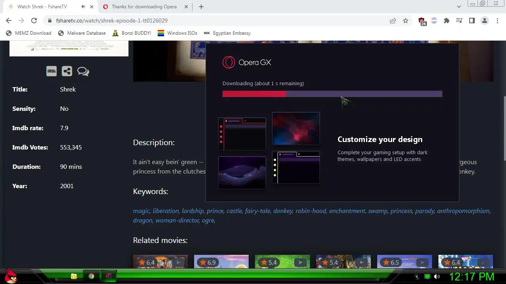This screenshot has width=506, height=284.
Task: Open File Explorer from the taskbar
Action: pyautogui.click(x=74, y=276)
